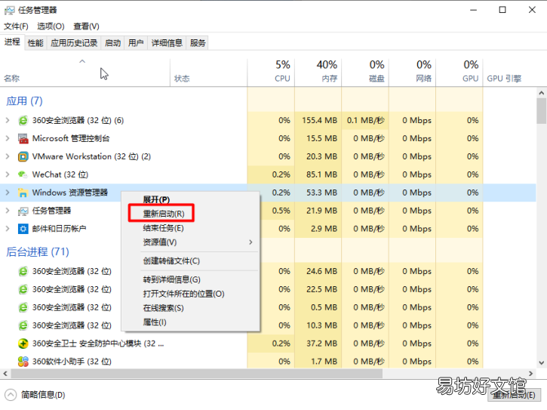Image resolution: width=547 pixels, height=410 pixels.
Task: Click the 360软件小助手 icon
Action: [x=23, y=362]
